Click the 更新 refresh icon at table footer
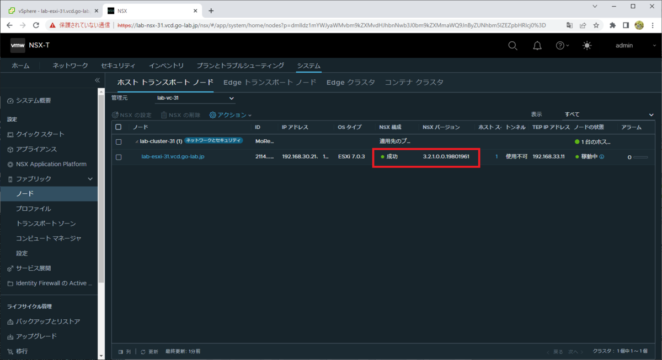 tap(143, 351)
